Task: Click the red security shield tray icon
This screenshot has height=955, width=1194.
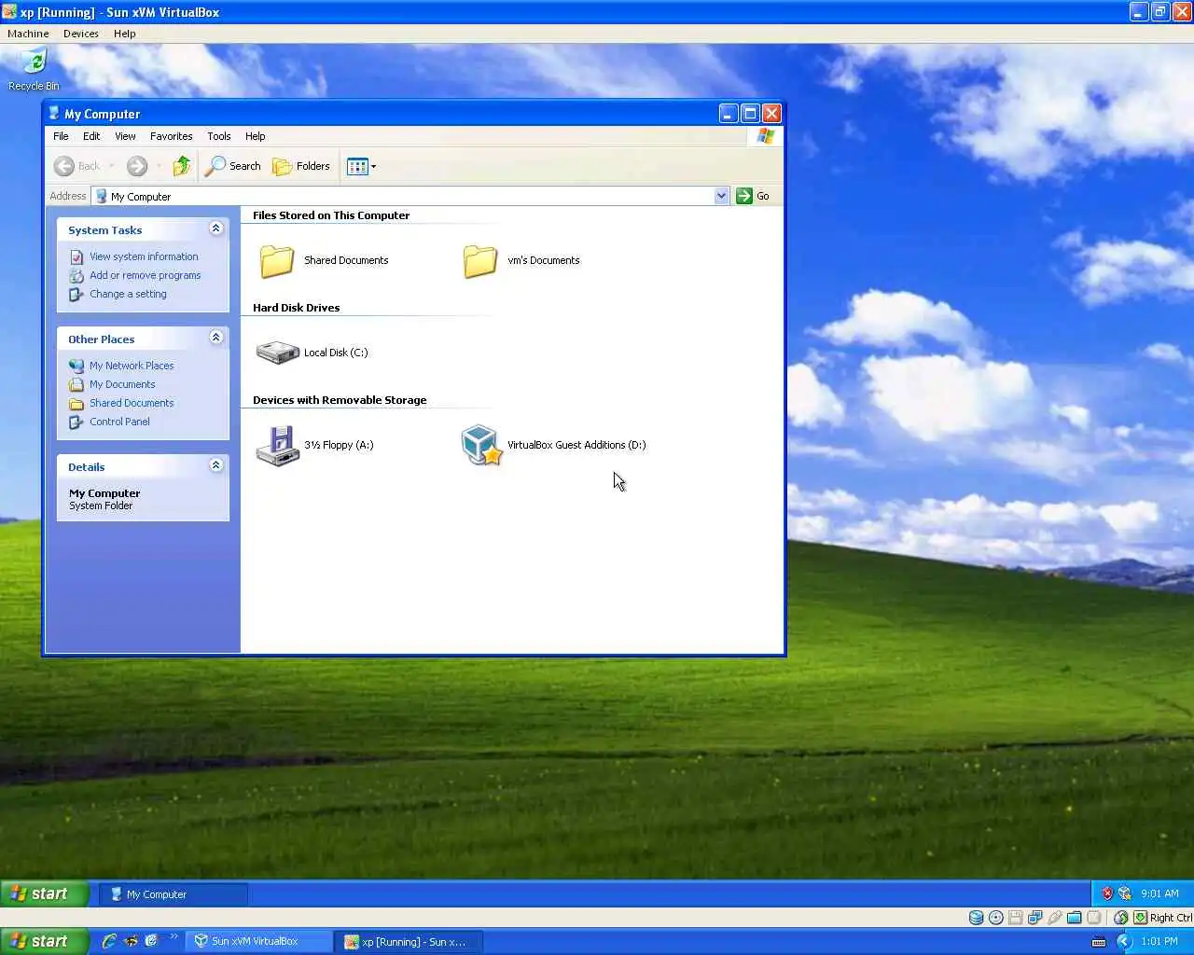Action: 1107,893
